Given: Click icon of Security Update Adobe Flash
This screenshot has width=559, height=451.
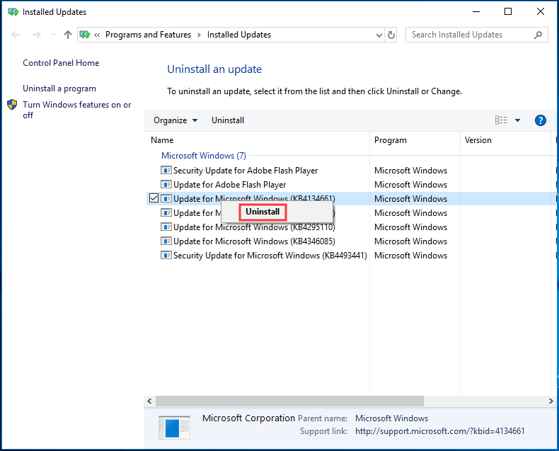Looking at the screenshot, I should [166, 170].
